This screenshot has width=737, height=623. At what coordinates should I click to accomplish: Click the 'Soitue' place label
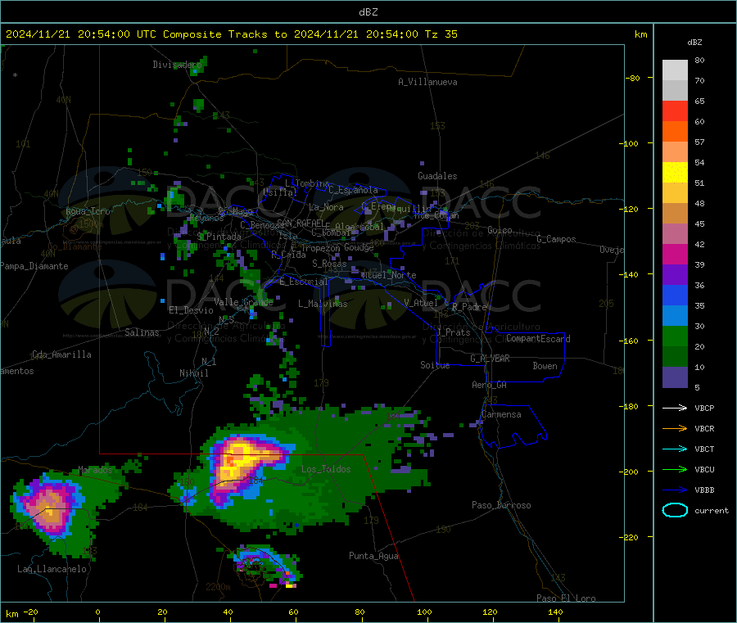tap(435, 365)
